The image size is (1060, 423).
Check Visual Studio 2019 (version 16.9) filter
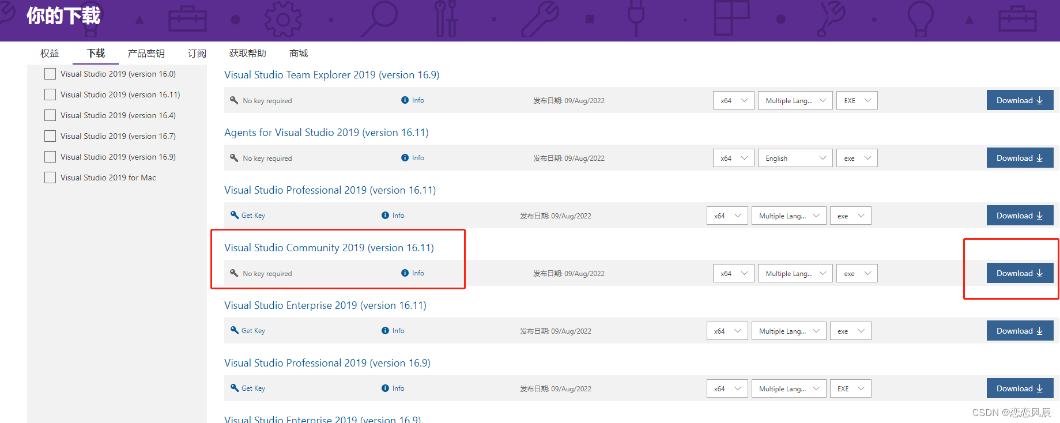point(50,157)
